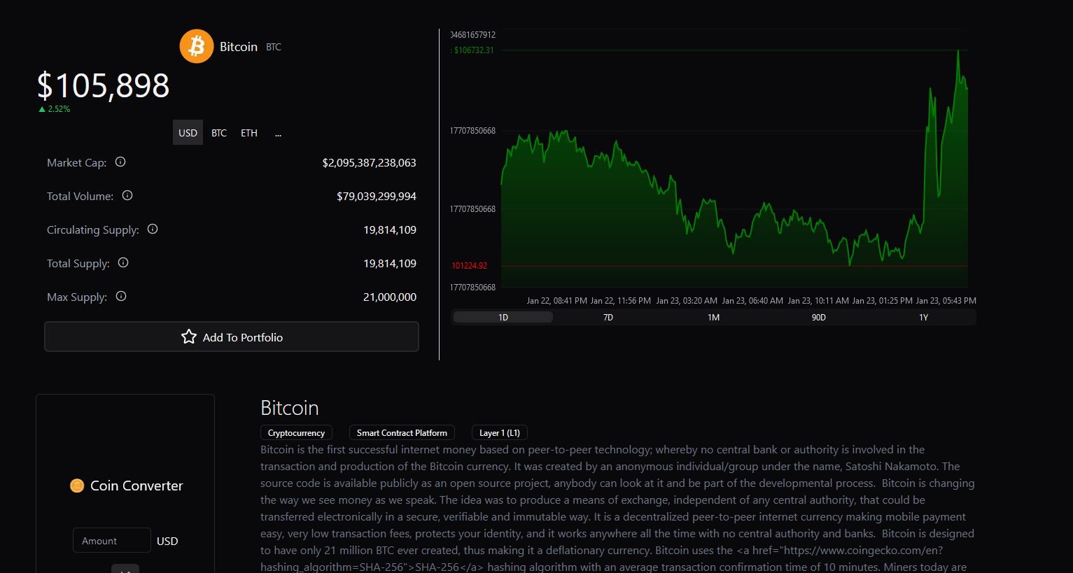Click the $105,898 price value

click(103, 85)
